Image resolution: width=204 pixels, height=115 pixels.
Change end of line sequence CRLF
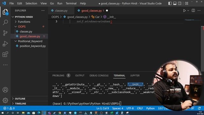140,108
